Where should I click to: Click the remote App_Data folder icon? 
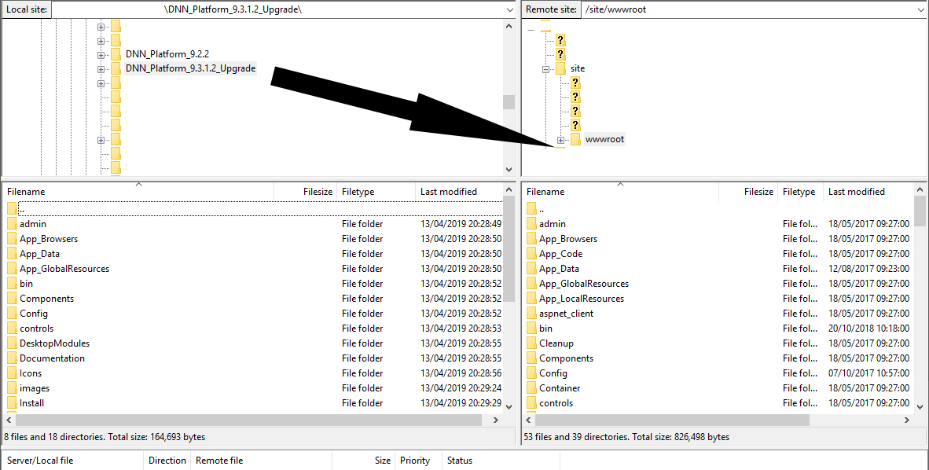coord(531,269)
